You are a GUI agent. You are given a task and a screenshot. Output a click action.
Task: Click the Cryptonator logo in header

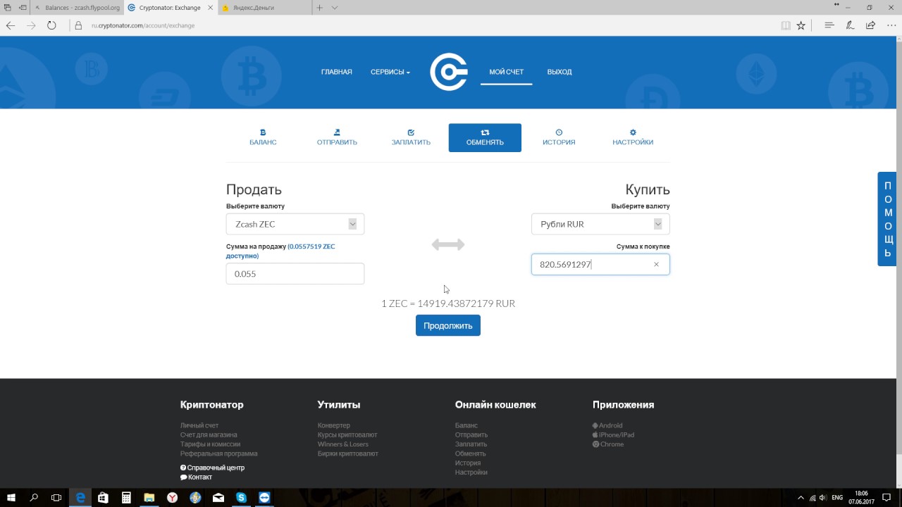click(449, 72)
